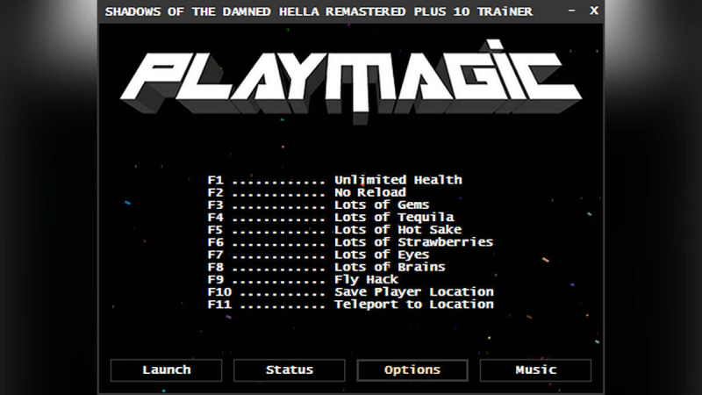Image resolution: width=702 pixels, height=395 pixels.
Task: Select the F8 Lots of Brains line
Action: point(326,267)
